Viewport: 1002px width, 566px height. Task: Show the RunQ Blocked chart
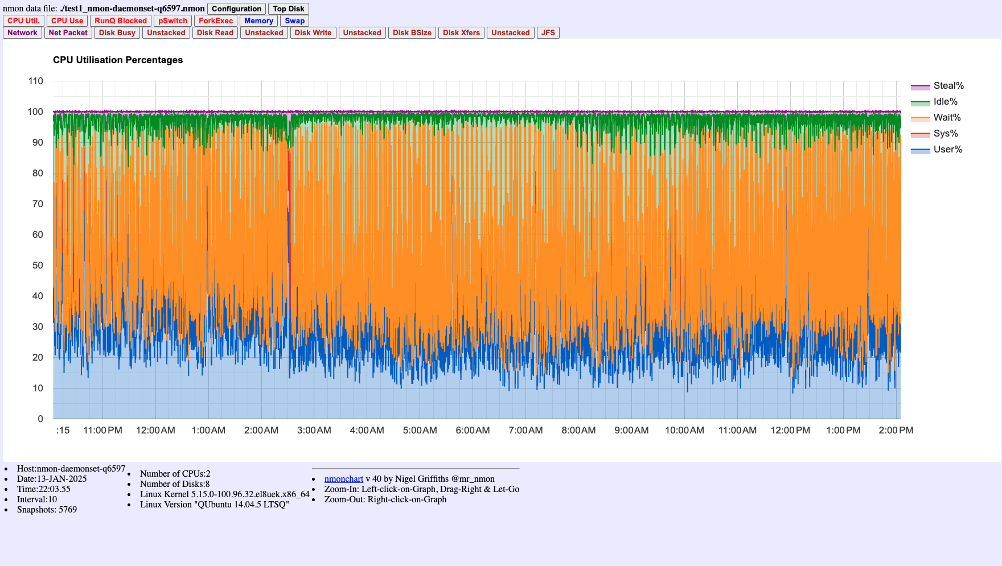(121, 20)
